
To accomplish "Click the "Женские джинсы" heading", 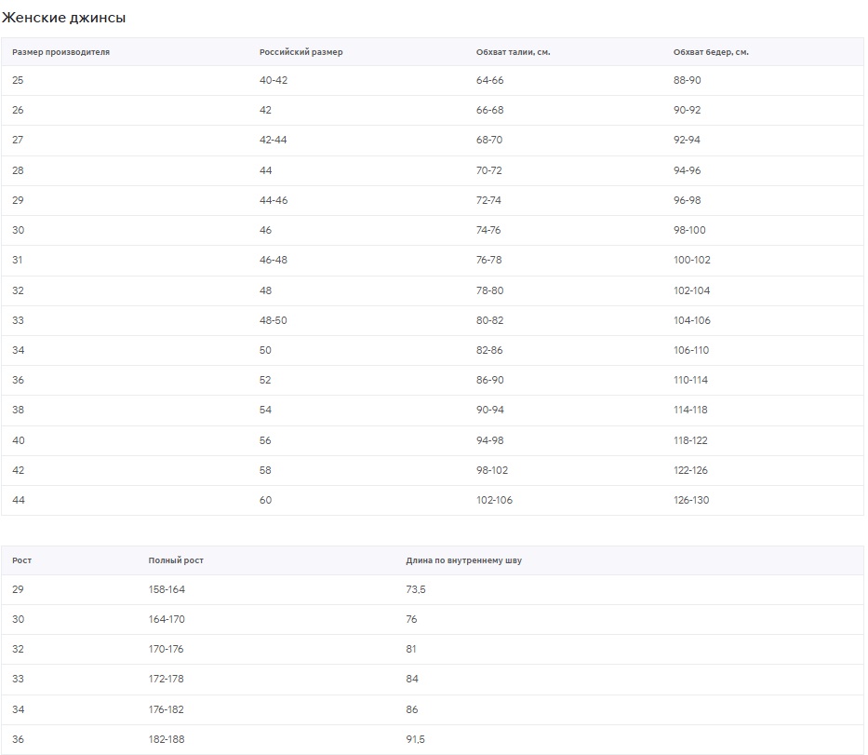I will pyautogui.click(x=63, y=18).
